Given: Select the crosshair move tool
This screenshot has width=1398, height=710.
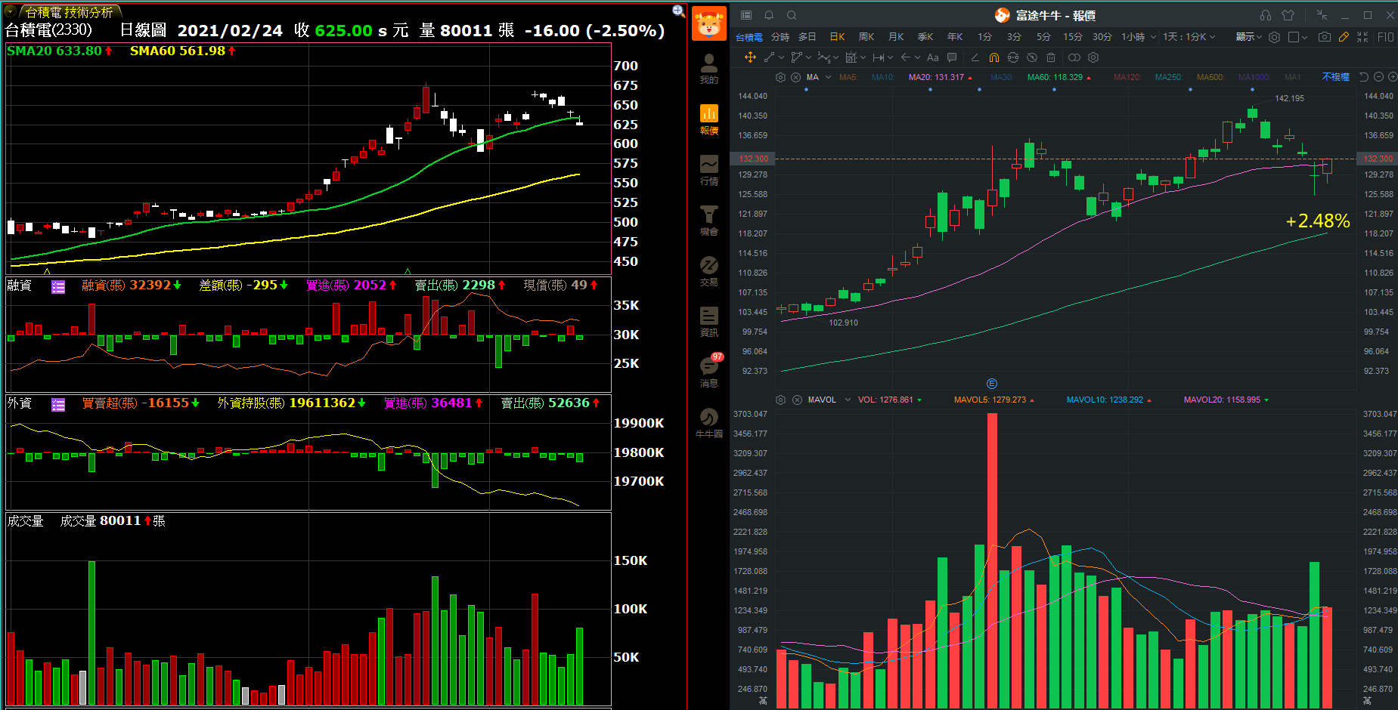Looking at the screenshot, I should 750,57.
